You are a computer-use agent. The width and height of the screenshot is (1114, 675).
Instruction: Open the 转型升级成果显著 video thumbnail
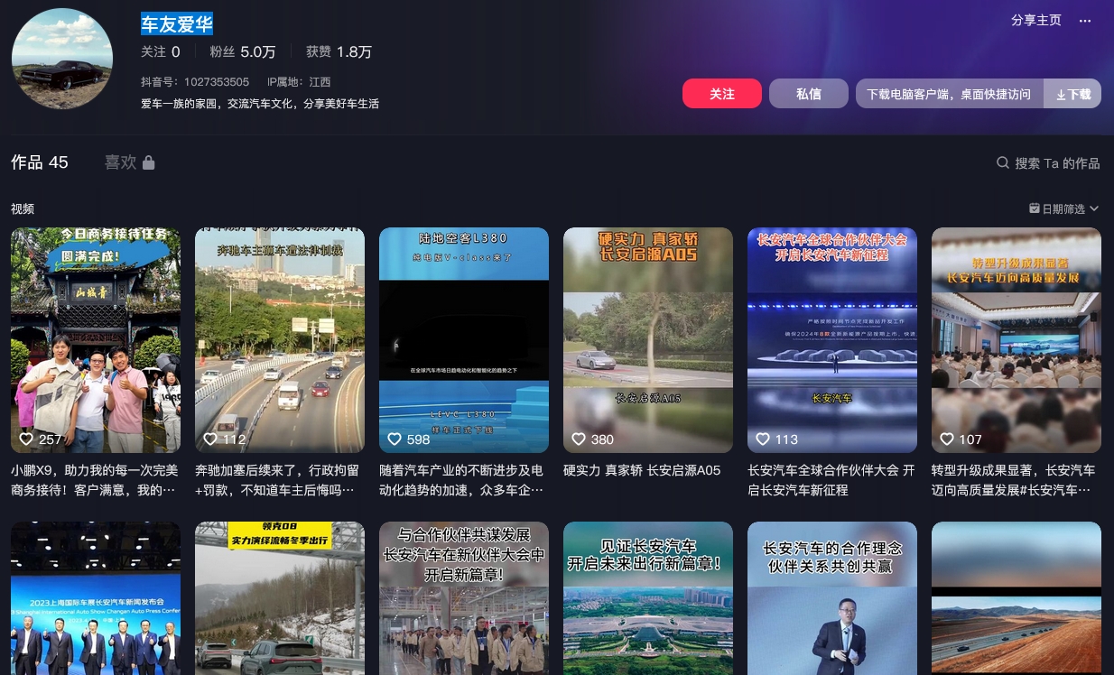1017,340
